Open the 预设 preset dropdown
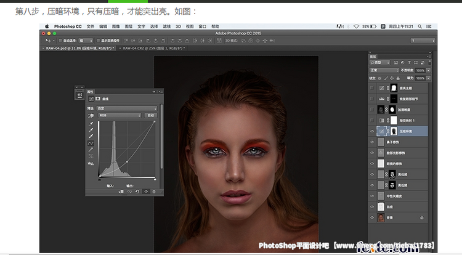This screenshot has height=255, width=462. 128,108
